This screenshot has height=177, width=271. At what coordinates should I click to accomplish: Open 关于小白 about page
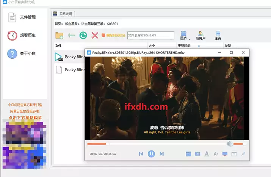pos(22,53)
